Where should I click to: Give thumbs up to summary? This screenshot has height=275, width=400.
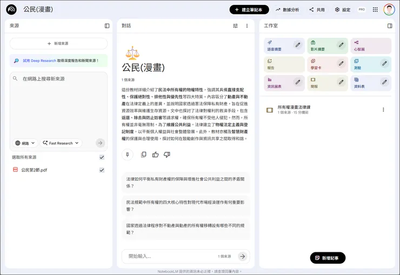point(155,155)
